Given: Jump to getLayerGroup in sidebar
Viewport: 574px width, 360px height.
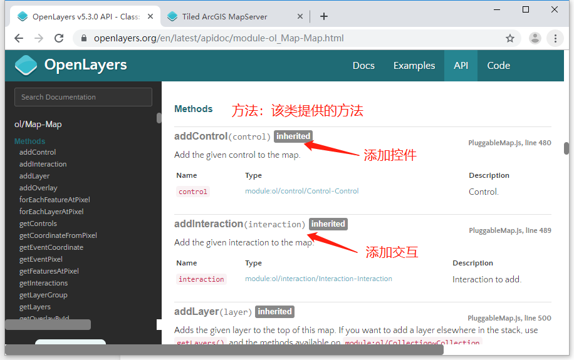Looking at the screenshot, I should click(x=43, y=295).
